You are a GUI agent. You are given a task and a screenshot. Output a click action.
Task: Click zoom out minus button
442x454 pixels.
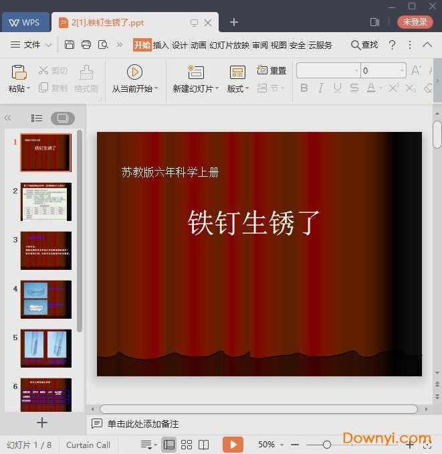295,445
